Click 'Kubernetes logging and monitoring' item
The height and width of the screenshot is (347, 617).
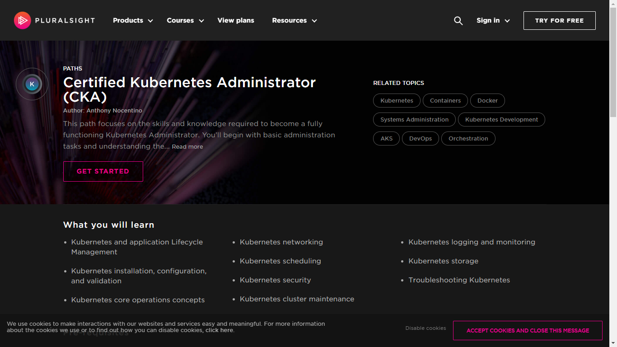click(472, 242)
